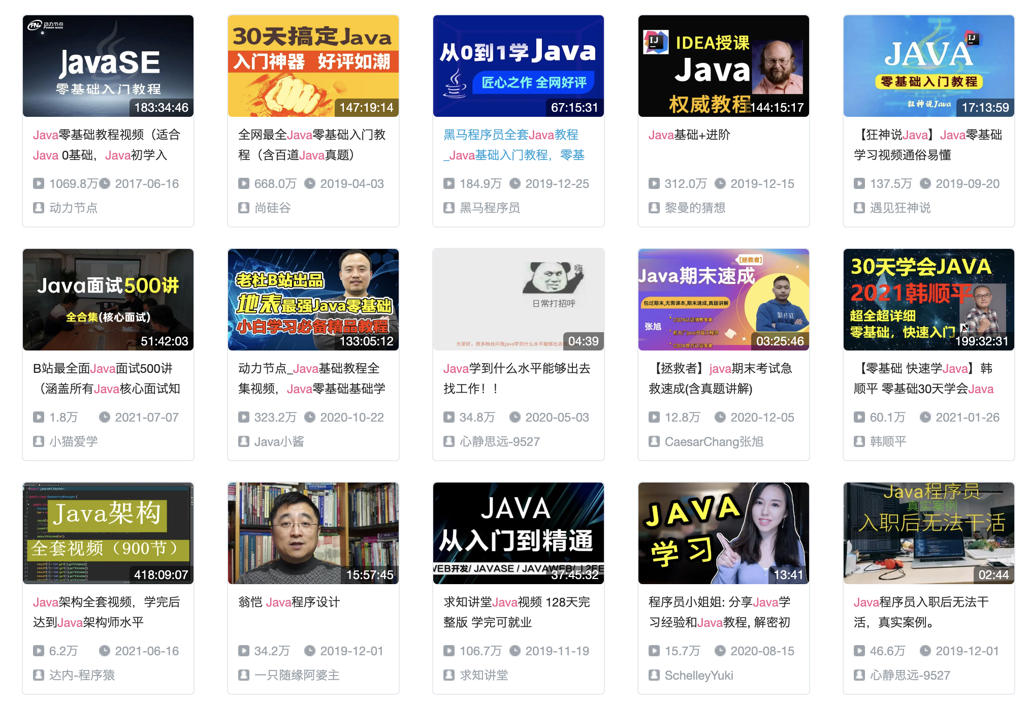
Task: Open title link 黑马程序员全套Java教程
Action: tap(514, 145)
